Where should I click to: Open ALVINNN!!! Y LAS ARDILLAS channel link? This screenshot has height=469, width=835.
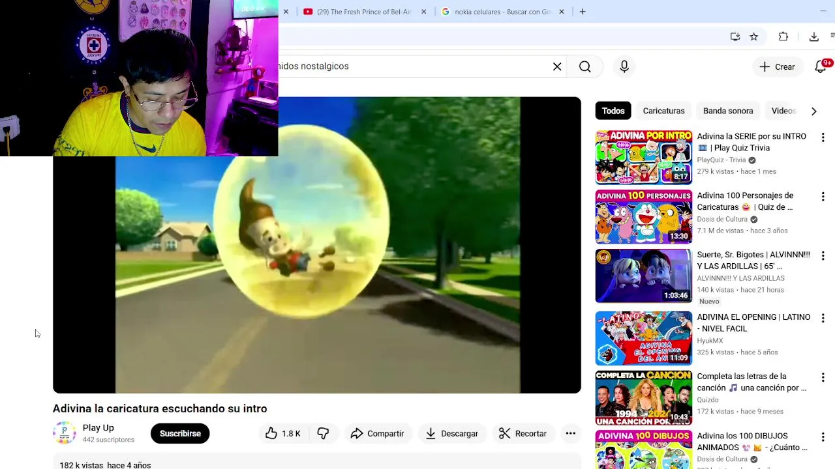(x=740, y=278)
